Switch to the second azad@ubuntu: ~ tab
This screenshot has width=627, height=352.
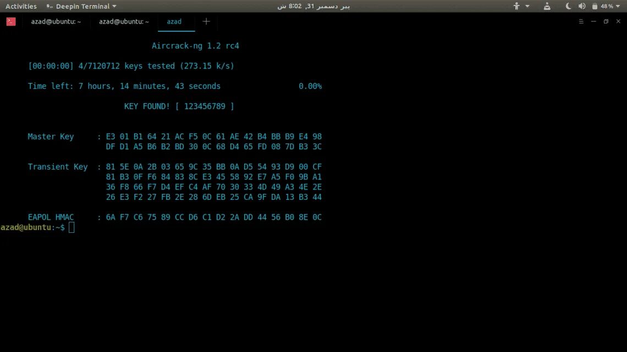click(124, 21)
